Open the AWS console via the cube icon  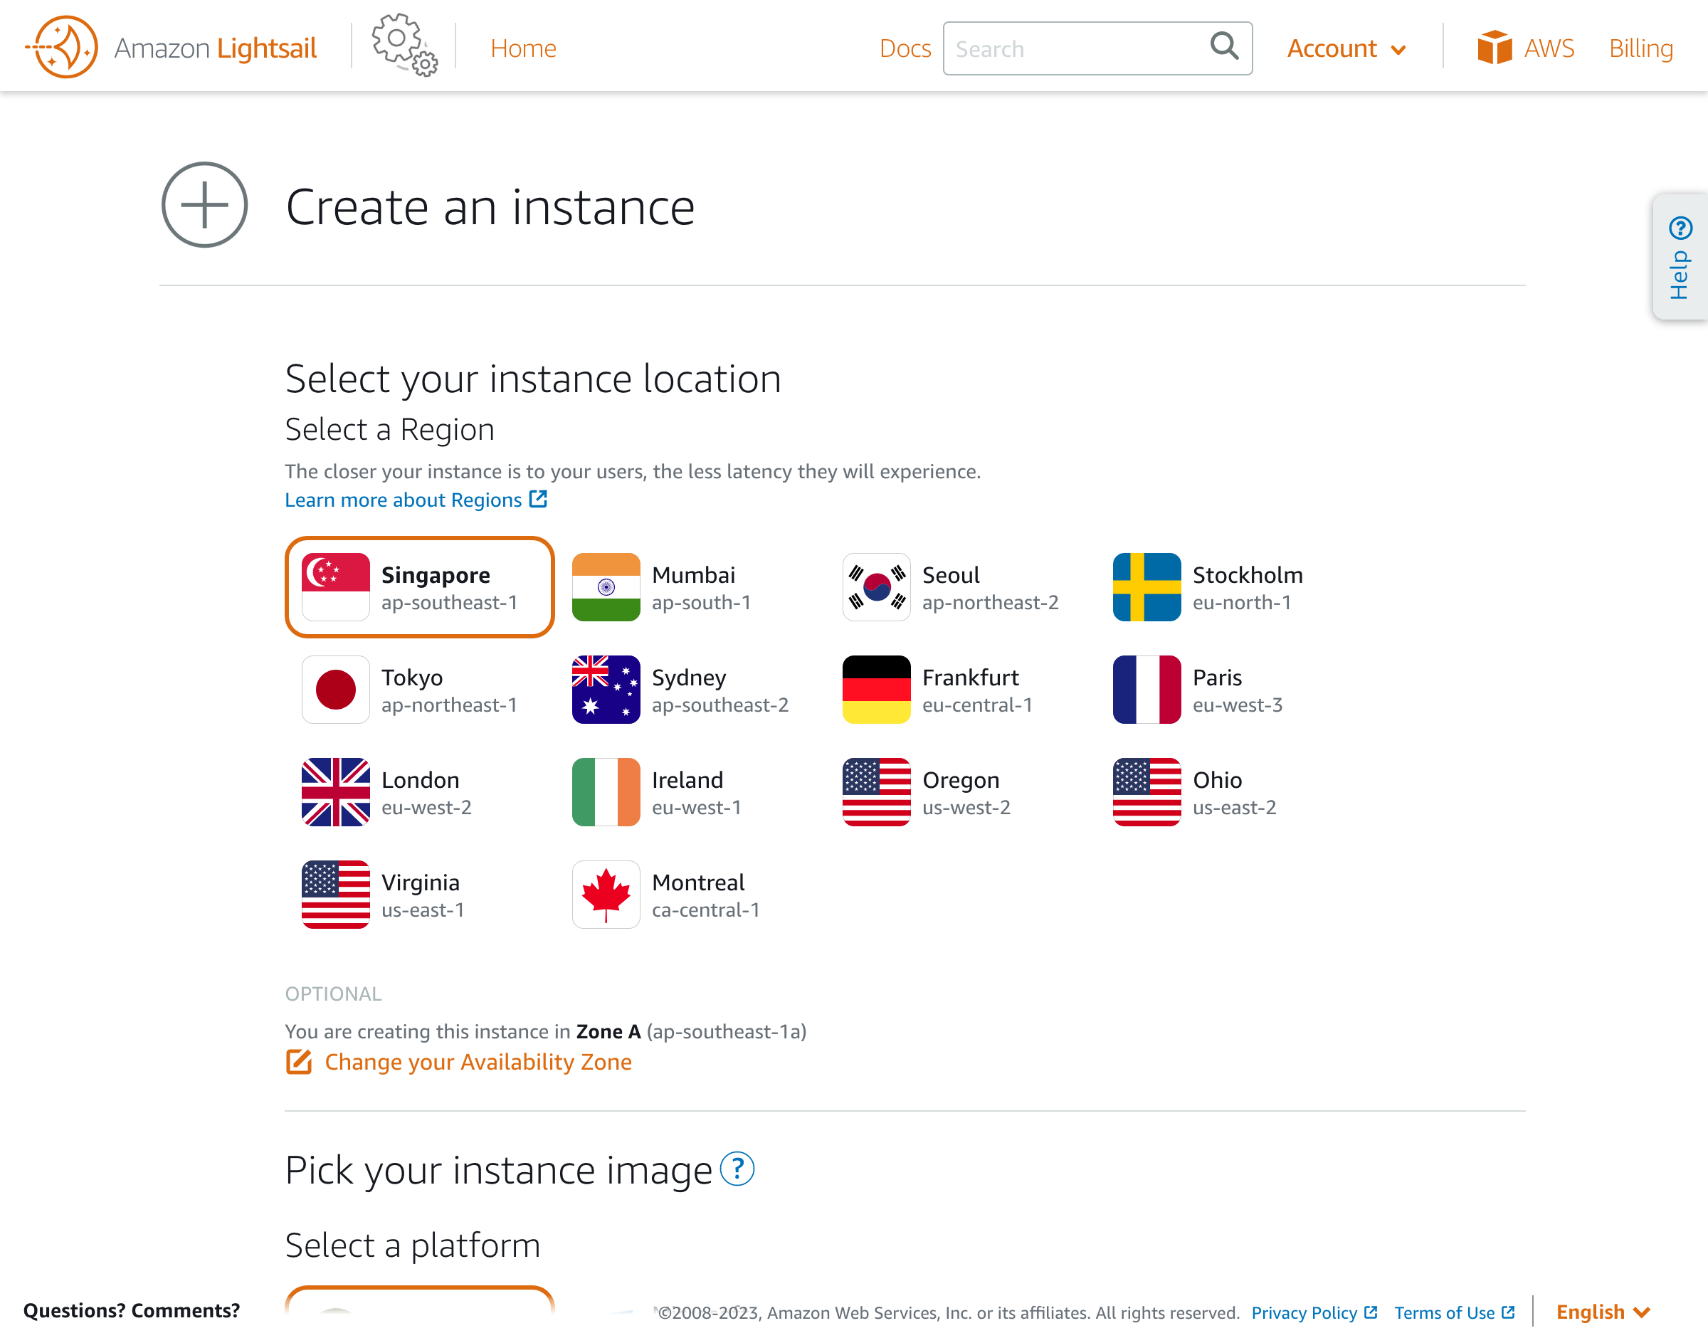pos(1496,47)
